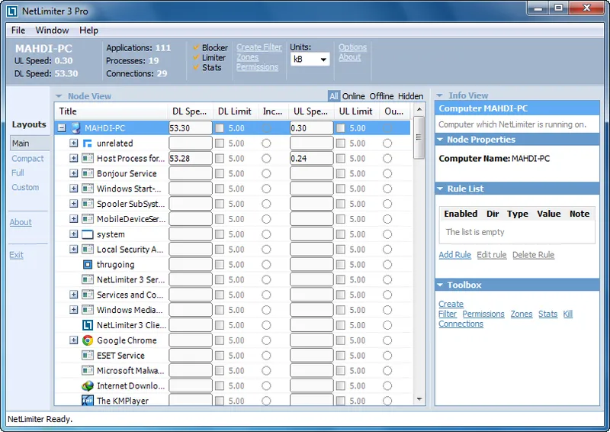
Task: Click the Add Rule link
Action: pos(454,255)
